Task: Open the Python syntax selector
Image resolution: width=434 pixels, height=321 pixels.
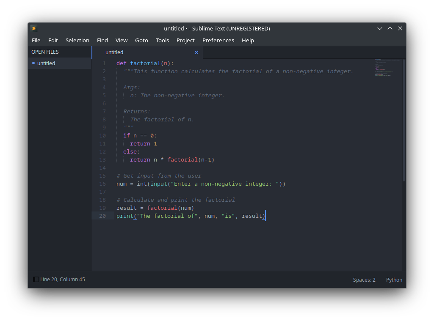Action: pos(394,280)
